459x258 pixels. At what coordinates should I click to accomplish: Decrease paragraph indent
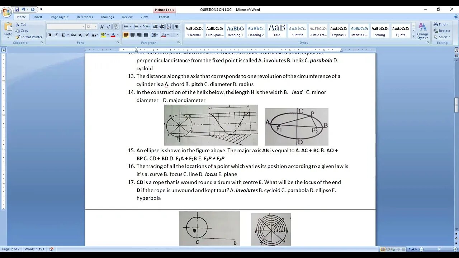[155, 27]
